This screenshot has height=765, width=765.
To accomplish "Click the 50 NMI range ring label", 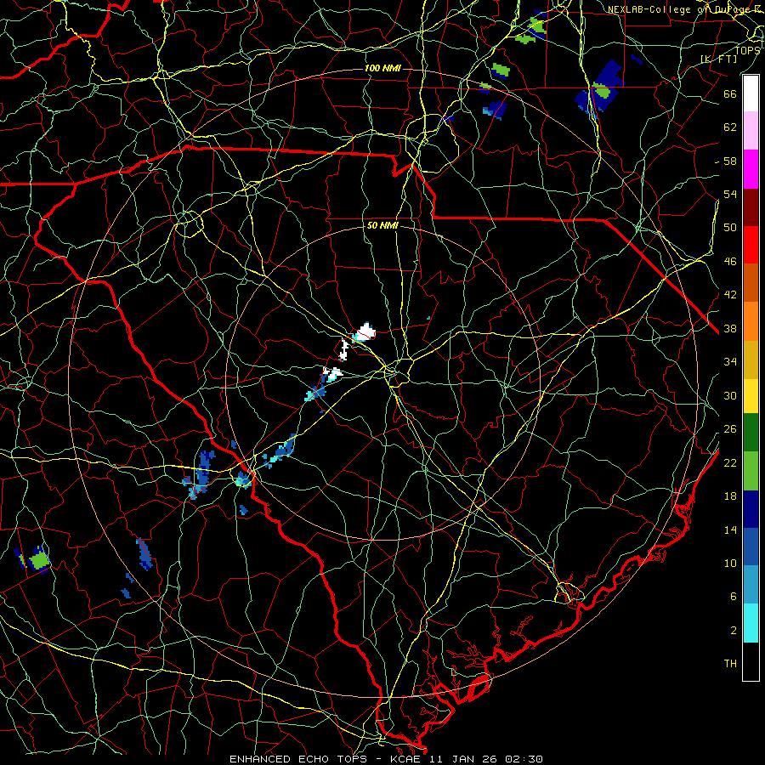I will click(x=382, y=225).
